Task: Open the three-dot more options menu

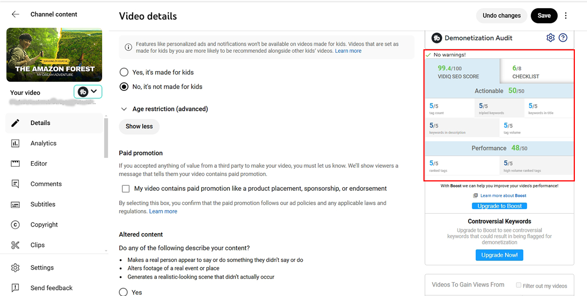Action: tap(565, 16)
